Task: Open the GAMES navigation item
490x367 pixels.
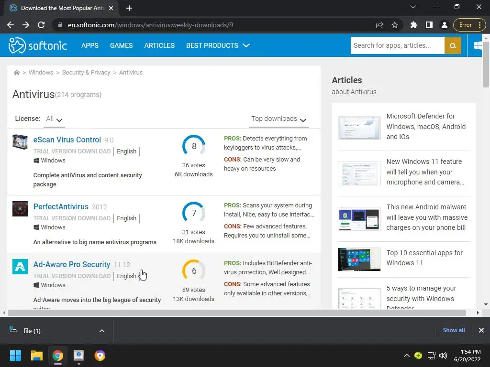Action: (121, 45)
